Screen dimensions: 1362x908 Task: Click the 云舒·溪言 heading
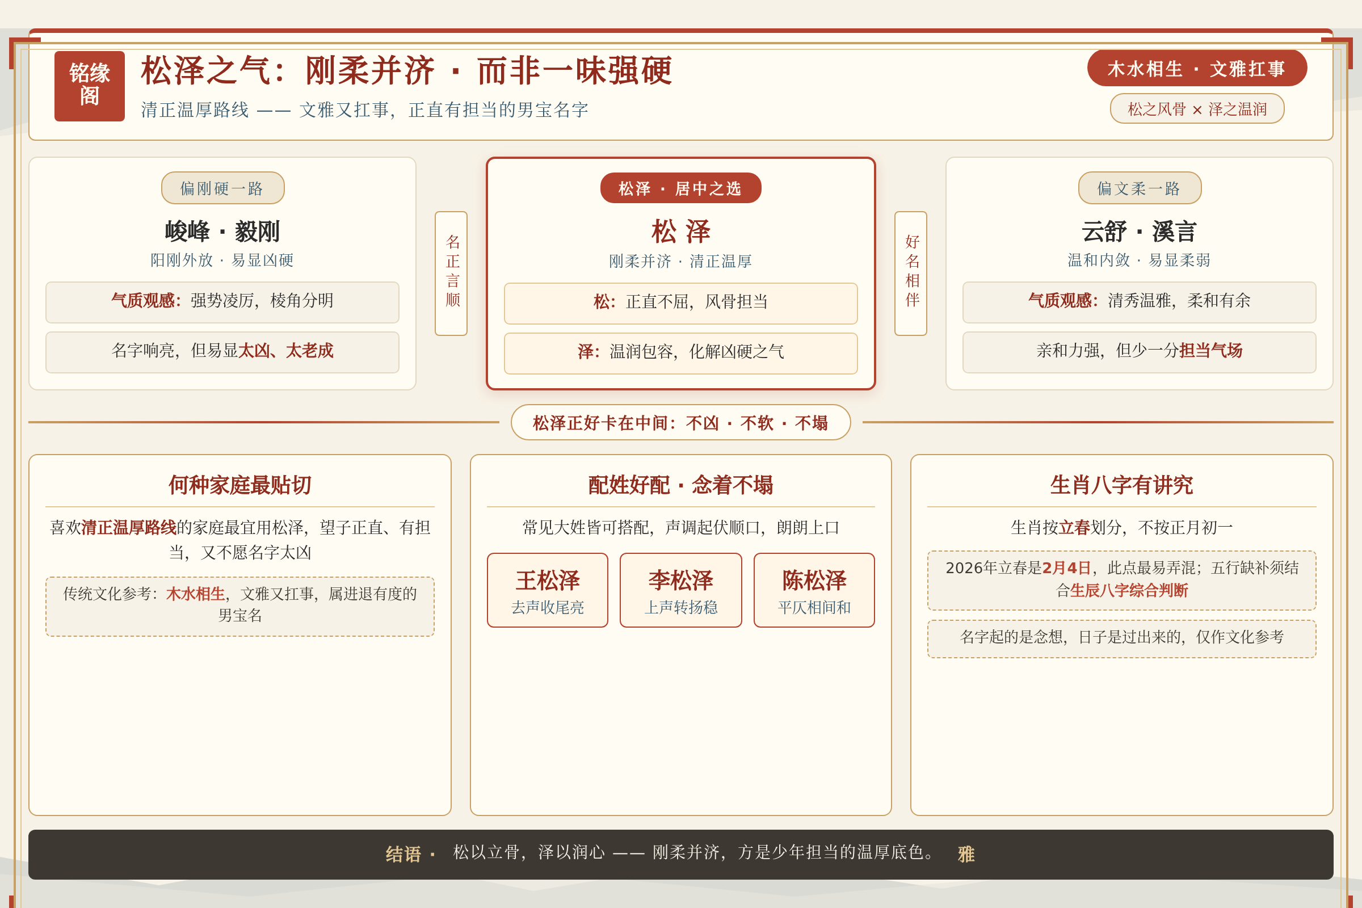tap(1139, 231)
